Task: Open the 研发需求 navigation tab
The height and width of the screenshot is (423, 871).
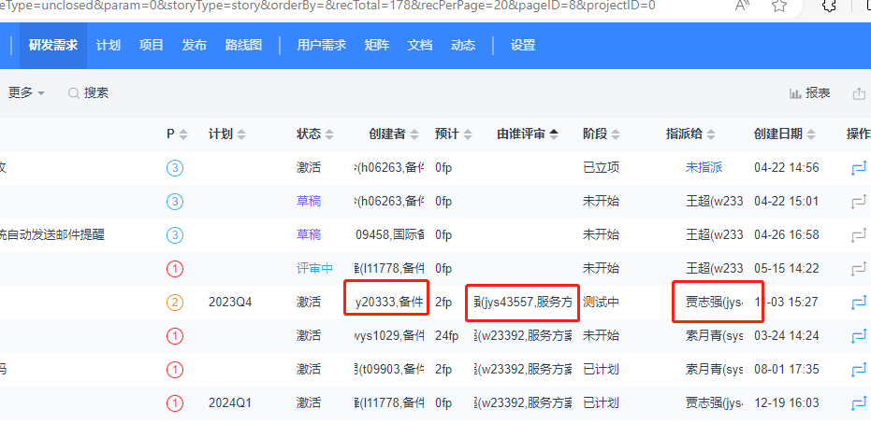Action: click(53, 46)
